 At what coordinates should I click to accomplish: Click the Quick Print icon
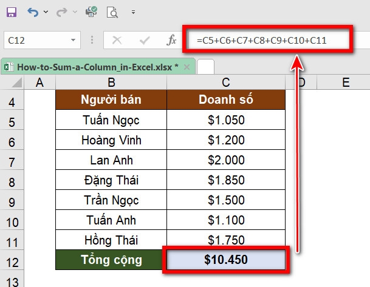pyautogui.click(x=91, y=12)
